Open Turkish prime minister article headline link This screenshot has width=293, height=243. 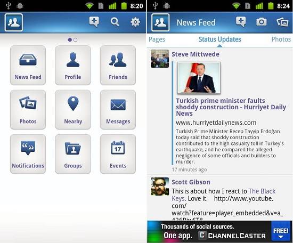click(x=231, y=107)
